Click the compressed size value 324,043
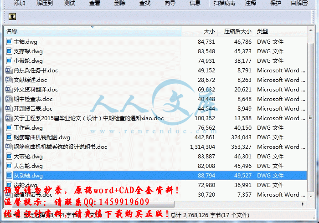This screenshot has height=223, width=319. click(241, 137)
